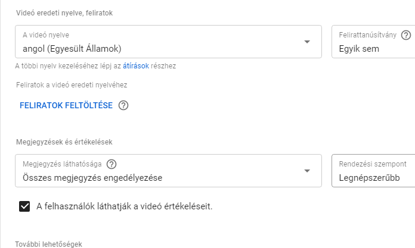Show help for Megjegyzés láthatósága
Screen dimensions: 415x248
[112, 164]
